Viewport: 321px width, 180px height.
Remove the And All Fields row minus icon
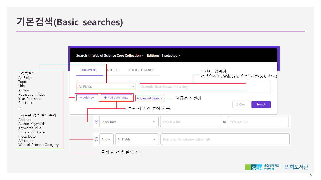point(96,139)
